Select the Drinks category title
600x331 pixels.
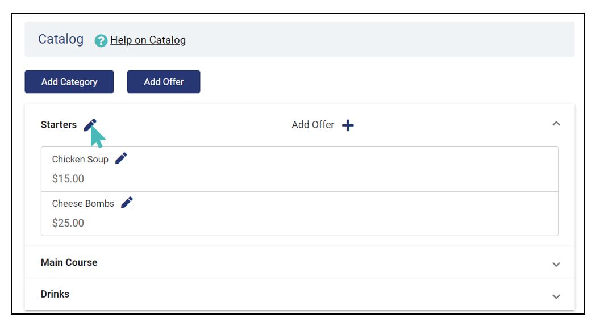coord(55,294)
